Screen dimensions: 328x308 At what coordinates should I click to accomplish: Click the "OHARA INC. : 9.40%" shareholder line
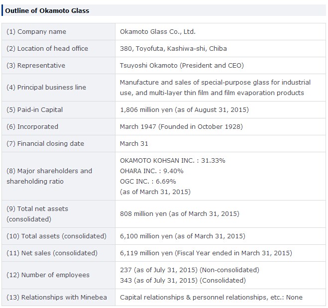(x=152, y=171)
